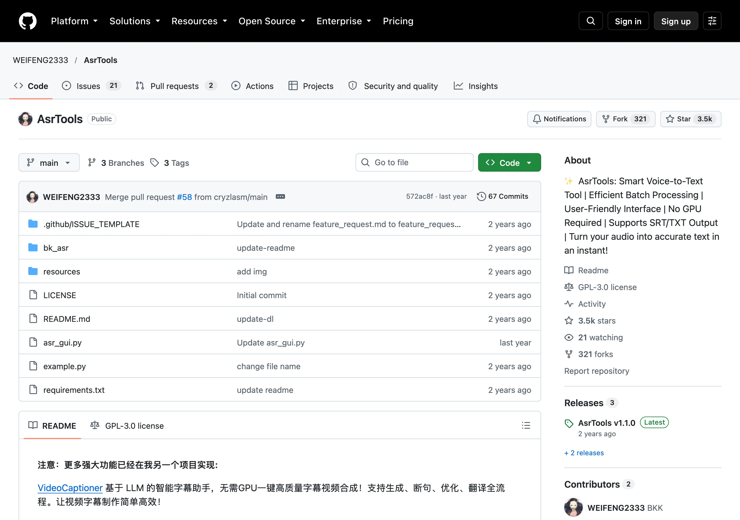
Task: Expand the Enterprise menu
Action: 344,21
